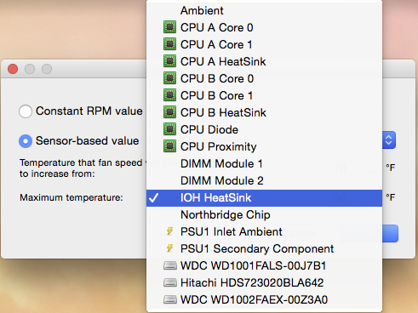This screenshot has height=313, width=418.
Task: Click the drive icon beside Hitachi HDS723020BLA642
Action: pos(170,282)
